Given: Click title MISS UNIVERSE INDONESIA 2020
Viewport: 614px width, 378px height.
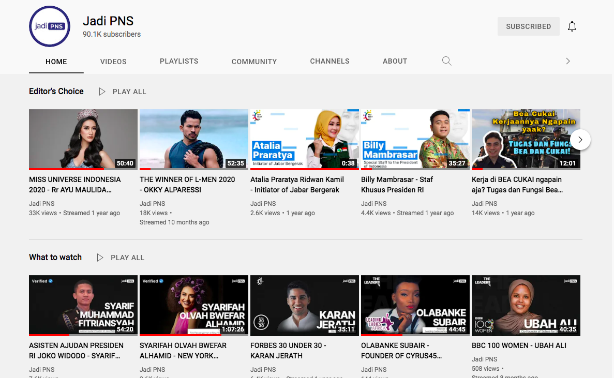Looking at the screenshot, I should (75, 185).
